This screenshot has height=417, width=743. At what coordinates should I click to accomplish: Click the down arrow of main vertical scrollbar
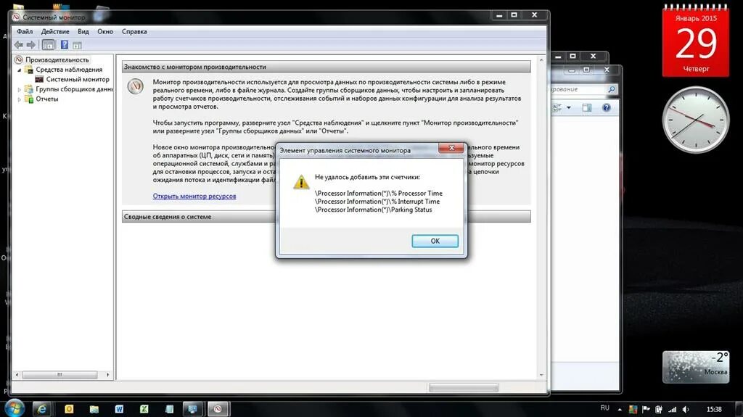pos(541,376)
